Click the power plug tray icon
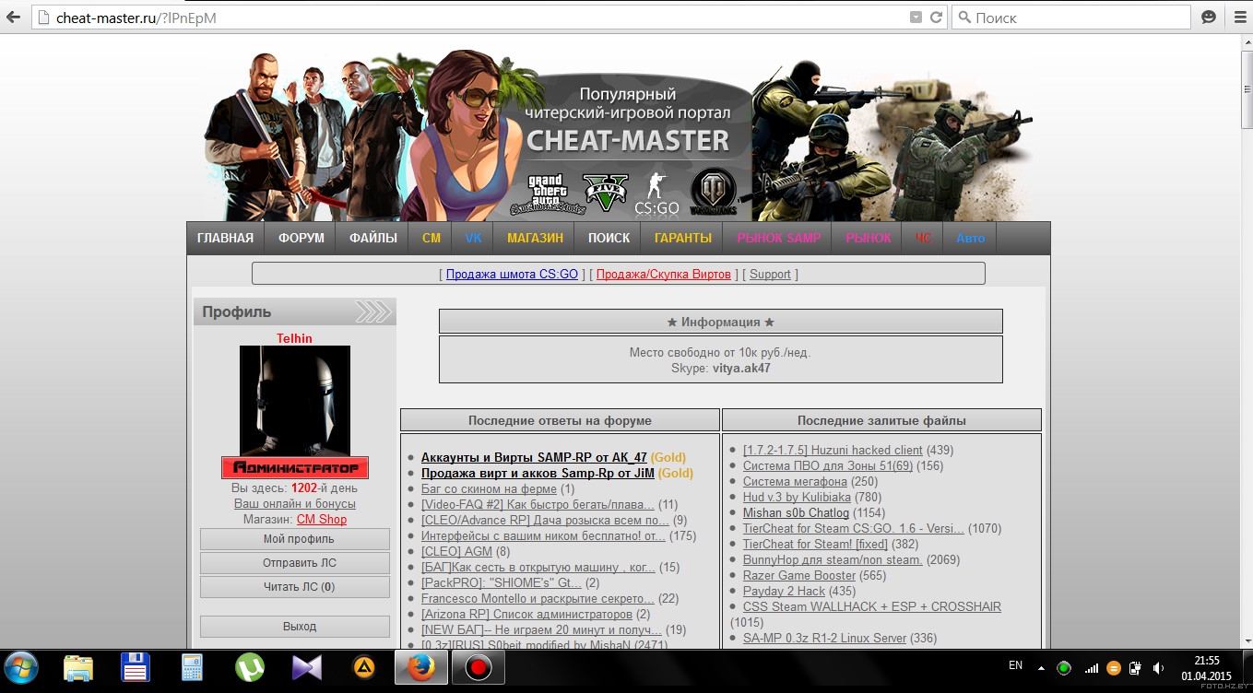This screenshot has height=693, width=1253. click(x=1135, y=667)
